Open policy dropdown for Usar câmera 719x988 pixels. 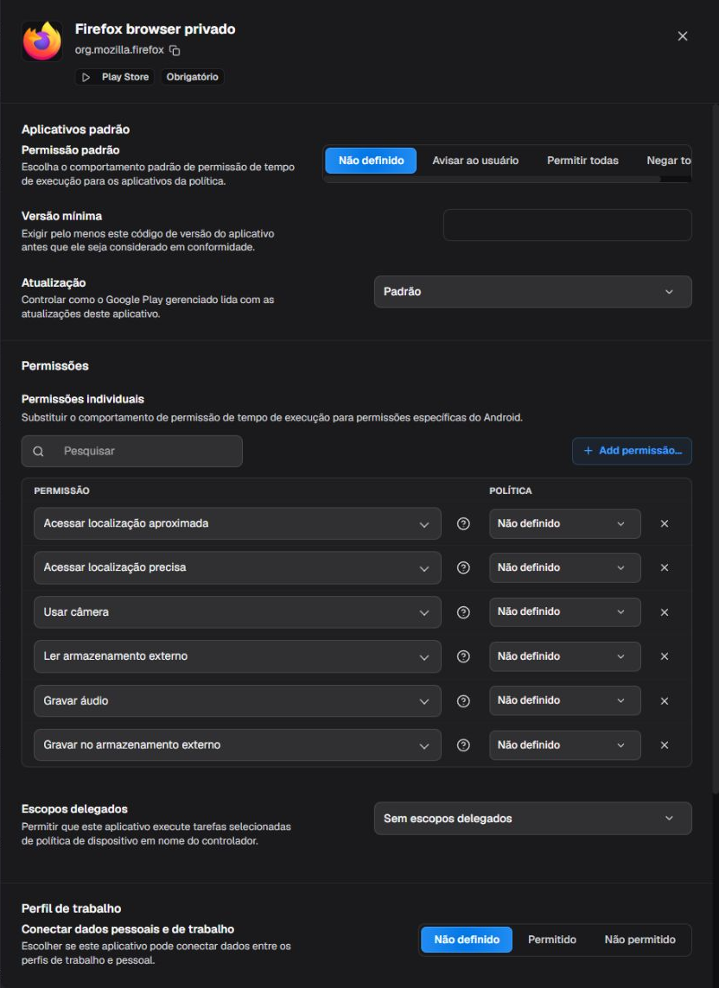[x=565, y=611]
